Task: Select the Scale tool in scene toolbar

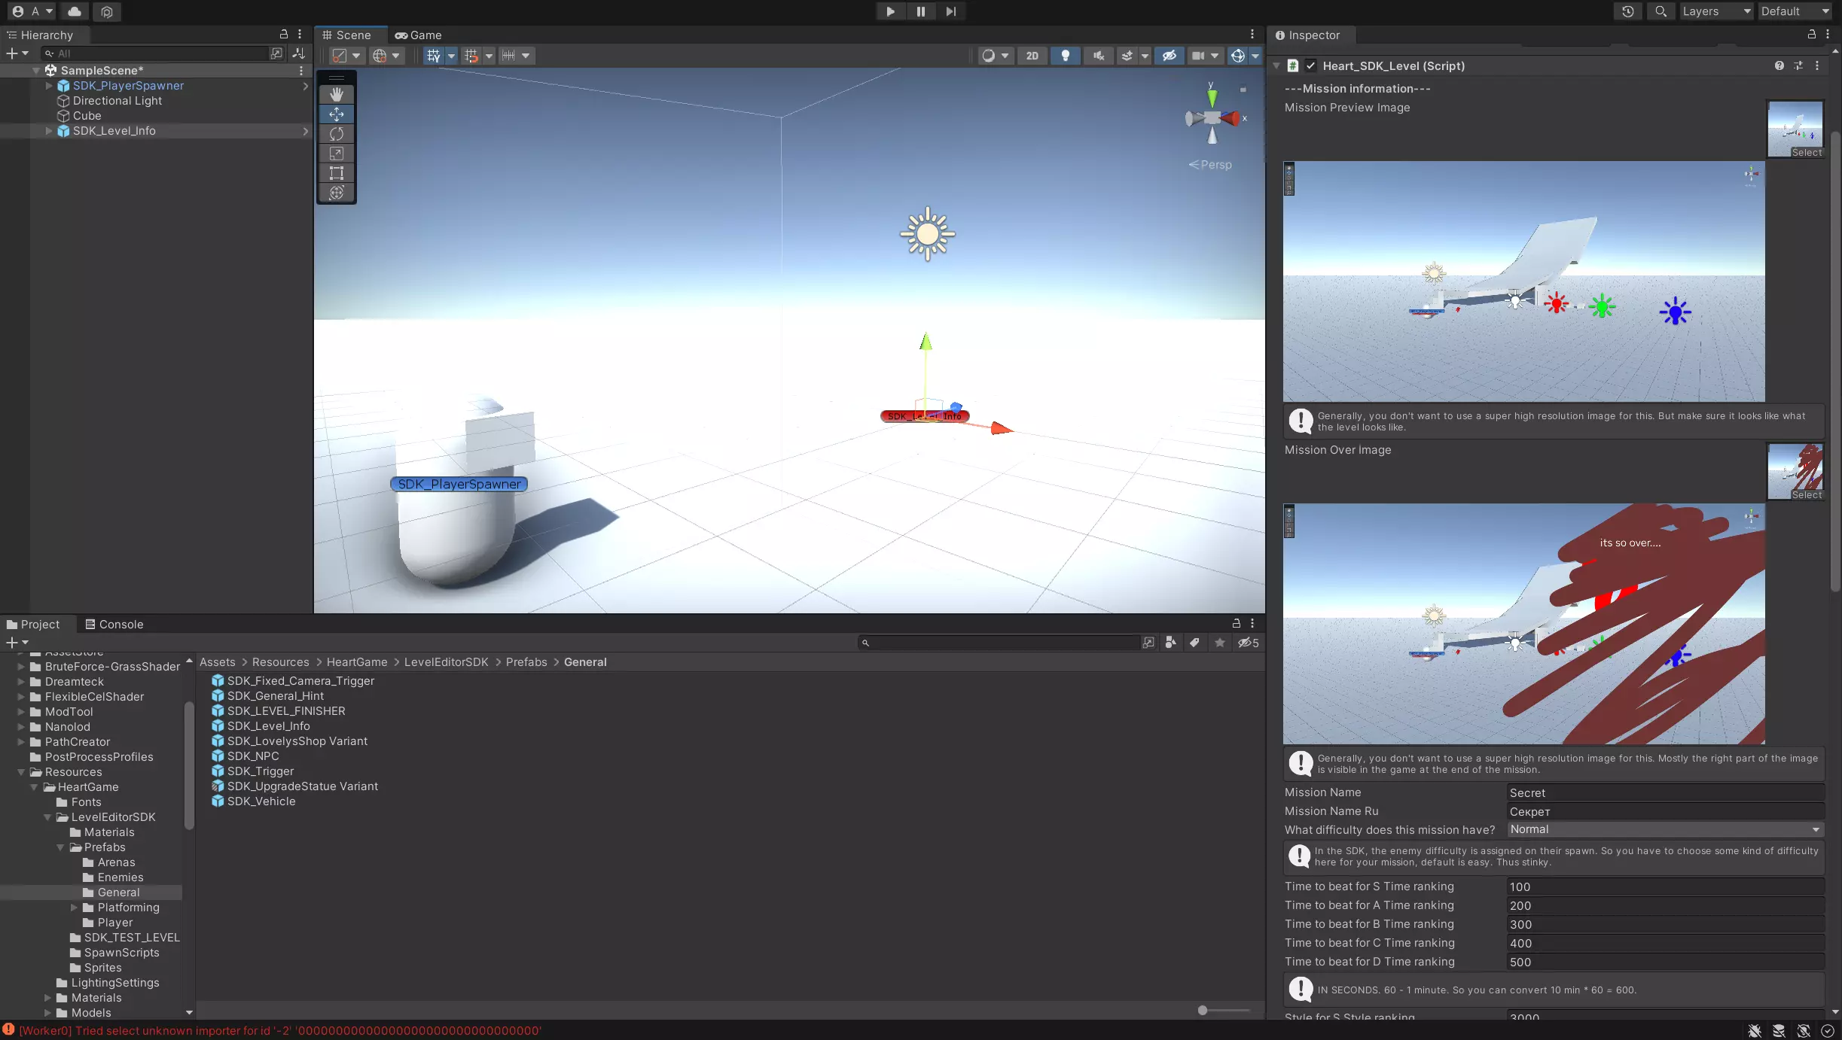Action: tap(337, 154)
